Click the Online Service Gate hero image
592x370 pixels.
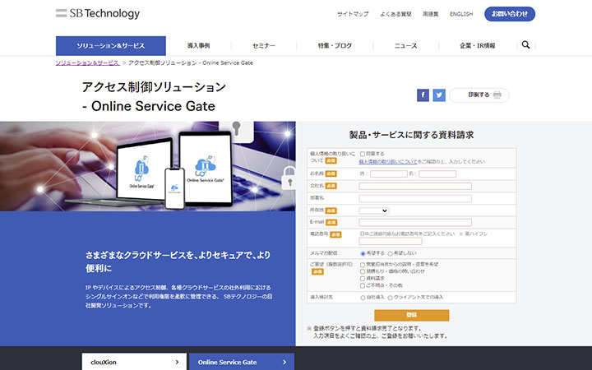pyautogui.click(x=148, y=166)
